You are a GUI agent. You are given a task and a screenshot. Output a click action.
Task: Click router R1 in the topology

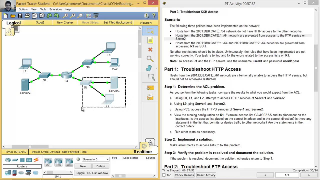coord(66,75)
